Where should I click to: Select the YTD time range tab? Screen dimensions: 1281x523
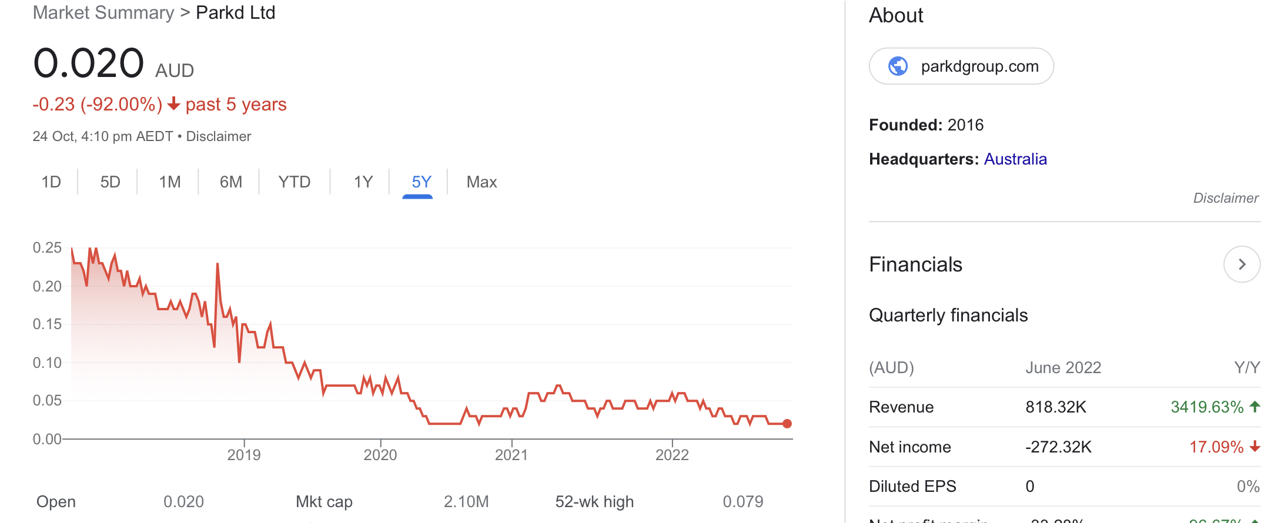[295, 182]
